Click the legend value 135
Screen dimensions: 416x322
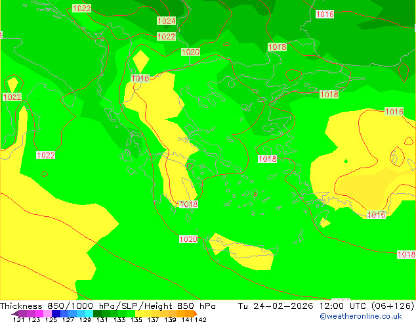pyautogui.click(x=136, y=319)
